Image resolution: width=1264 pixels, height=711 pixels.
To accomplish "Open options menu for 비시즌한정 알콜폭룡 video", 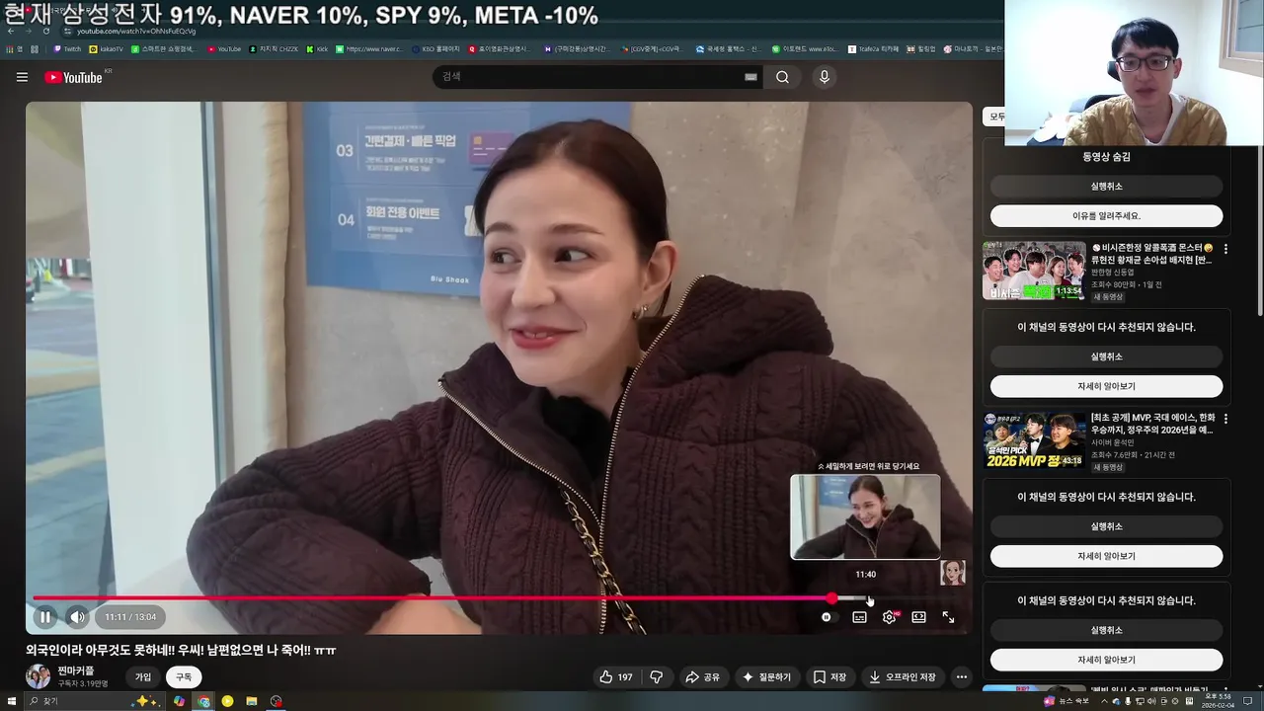I will click(1225, 250).
